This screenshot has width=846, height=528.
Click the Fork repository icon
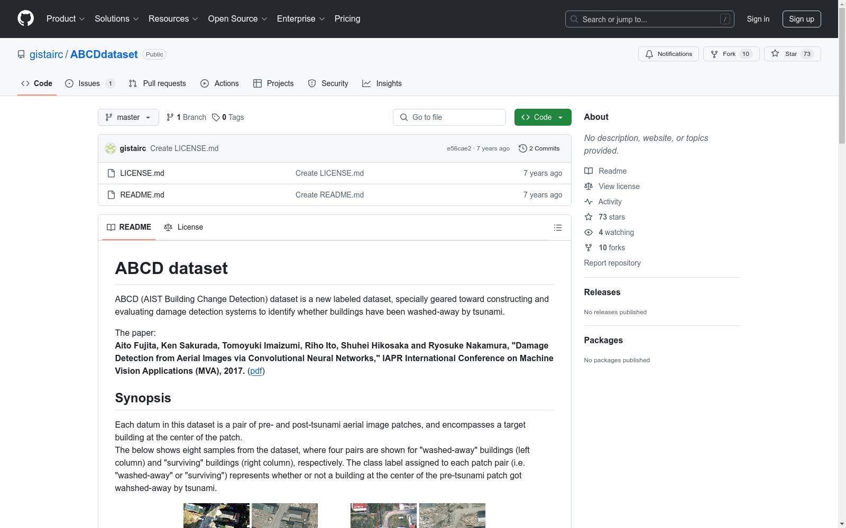(715, 53)
